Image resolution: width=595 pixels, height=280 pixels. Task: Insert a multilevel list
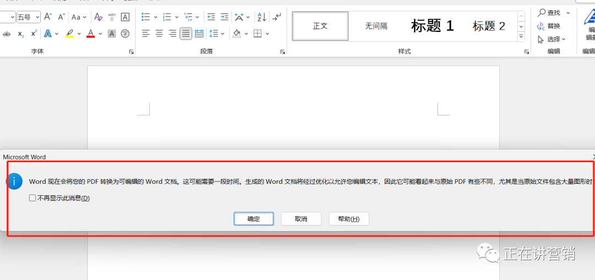[187, 17]
